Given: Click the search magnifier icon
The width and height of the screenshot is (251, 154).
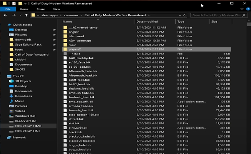Looking at the screenshot, I should 244,15.
